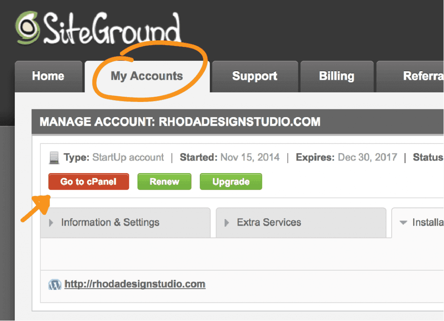The image size is (444, 321).
Task: Open the Referral tab
Action: pyautogui.click(x=410, y=76)
